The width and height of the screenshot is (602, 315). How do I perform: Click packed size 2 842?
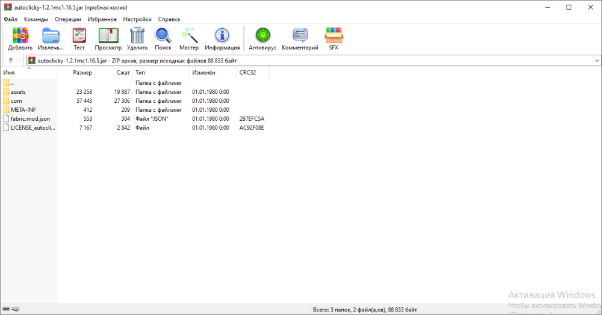coord(123,127)
